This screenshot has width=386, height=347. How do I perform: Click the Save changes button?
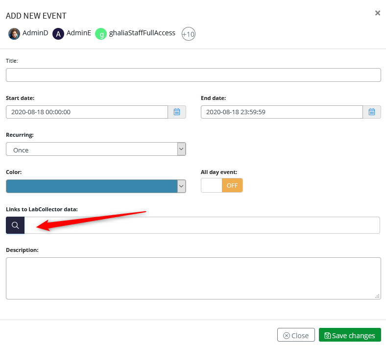click(x=350, y=335)
